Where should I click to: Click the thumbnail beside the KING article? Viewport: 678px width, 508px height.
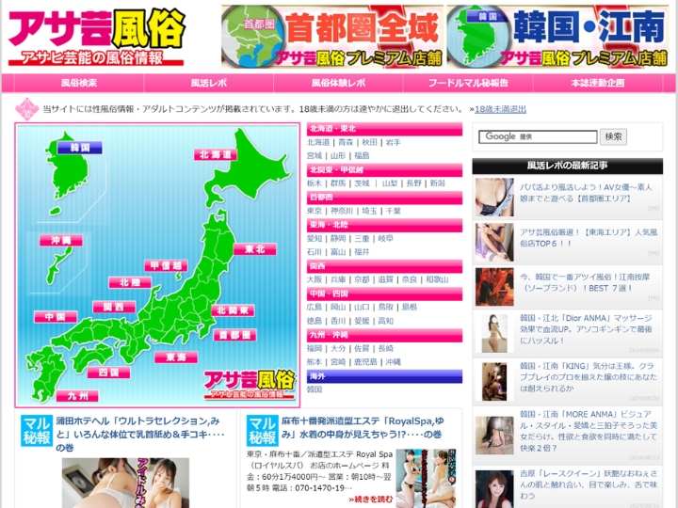[x=494, y=381]
